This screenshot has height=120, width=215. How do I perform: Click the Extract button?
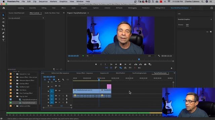tap(140, 64)
